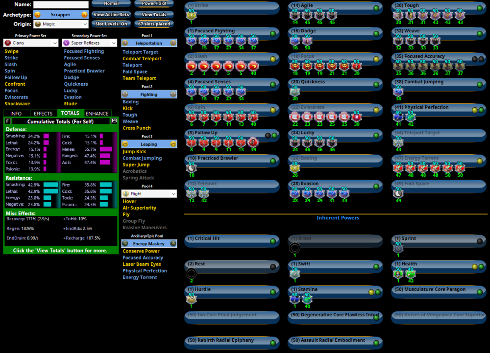Click the pop-out icon in Totals header
The image size is (490, 353).
click(x=114, y=121)
